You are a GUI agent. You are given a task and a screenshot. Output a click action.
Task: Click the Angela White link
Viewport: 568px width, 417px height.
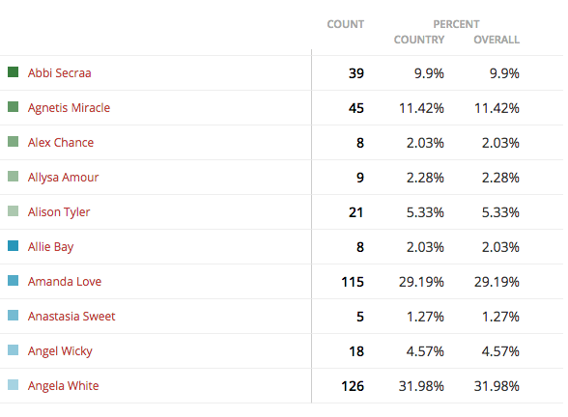pos(63,386)
